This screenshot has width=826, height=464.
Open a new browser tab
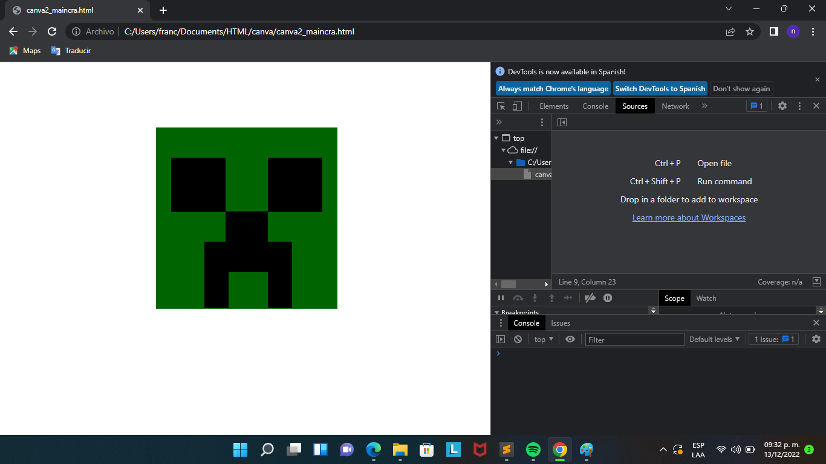(x=163, y=10)
